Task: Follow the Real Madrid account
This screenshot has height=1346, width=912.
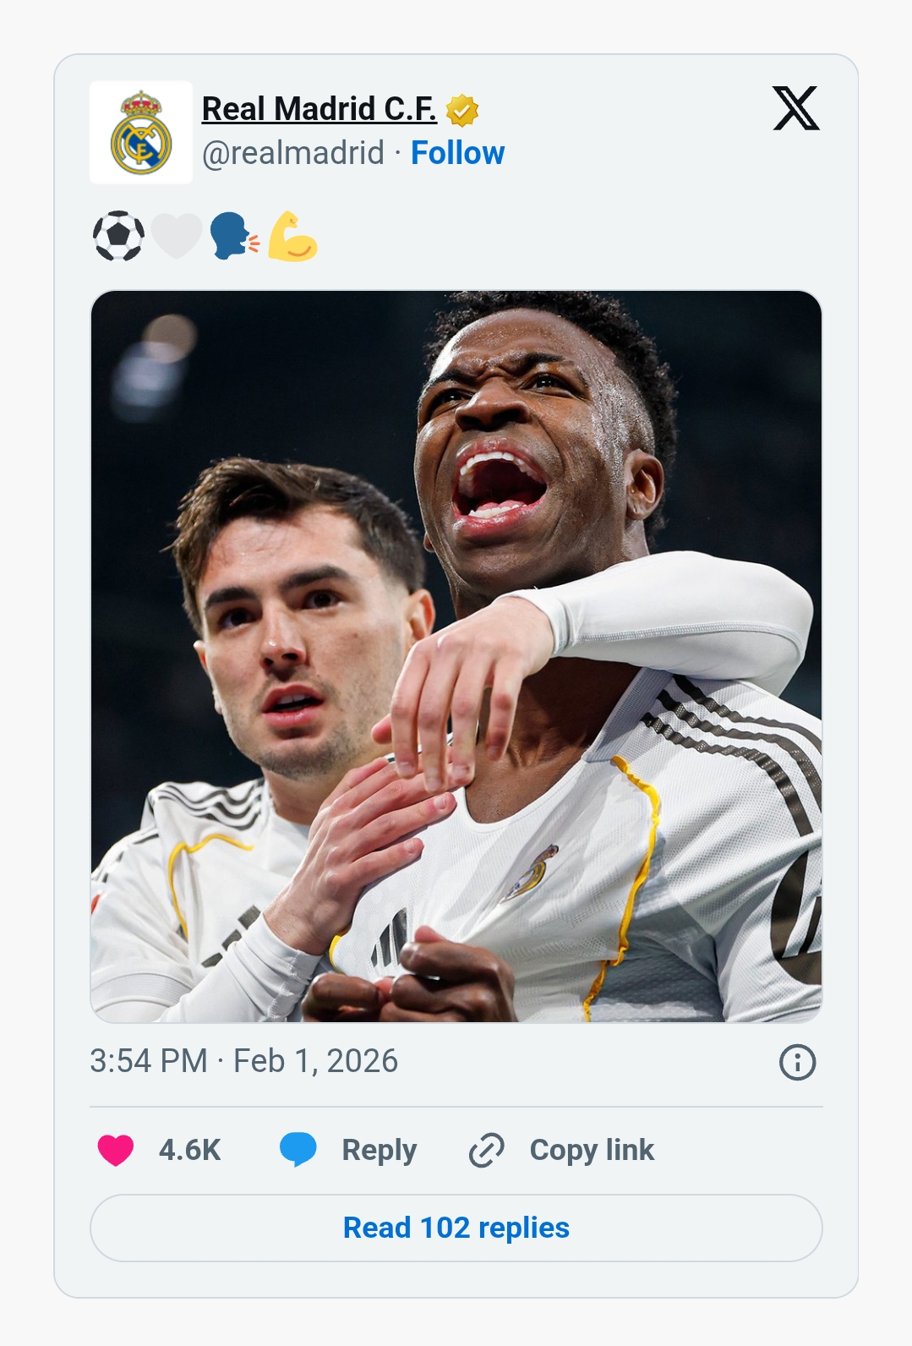Action: click(457, 153)
